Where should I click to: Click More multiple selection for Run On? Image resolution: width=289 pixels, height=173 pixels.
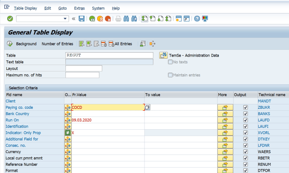point(225,120)
